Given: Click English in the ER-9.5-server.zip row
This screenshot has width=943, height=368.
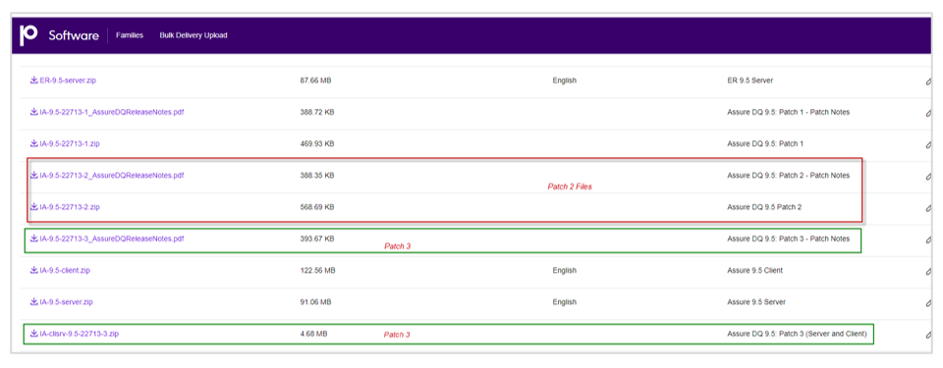Looking at the screenshot, I should click(564, 80).
